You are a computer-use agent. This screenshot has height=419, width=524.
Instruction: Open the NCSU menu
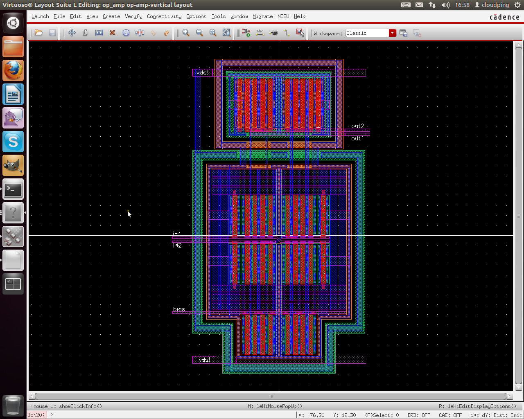(x=283, y=16)
